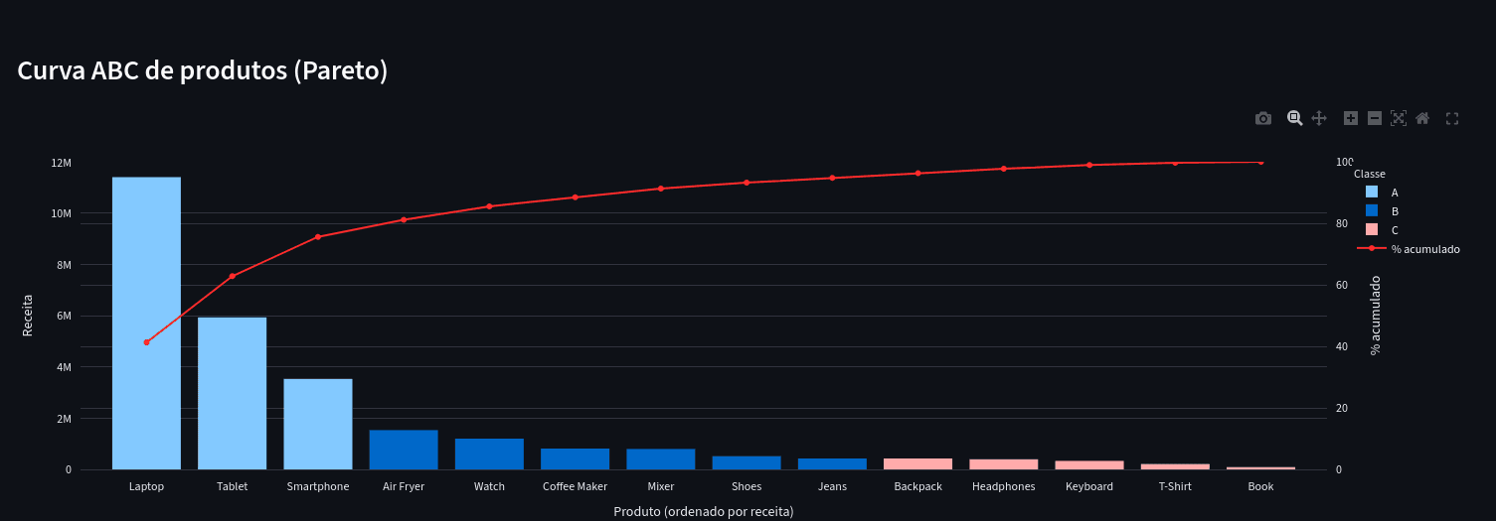1496x521 pixels.
Task: Click the 'Book' x-axis label
Action: click(1260, 486)
